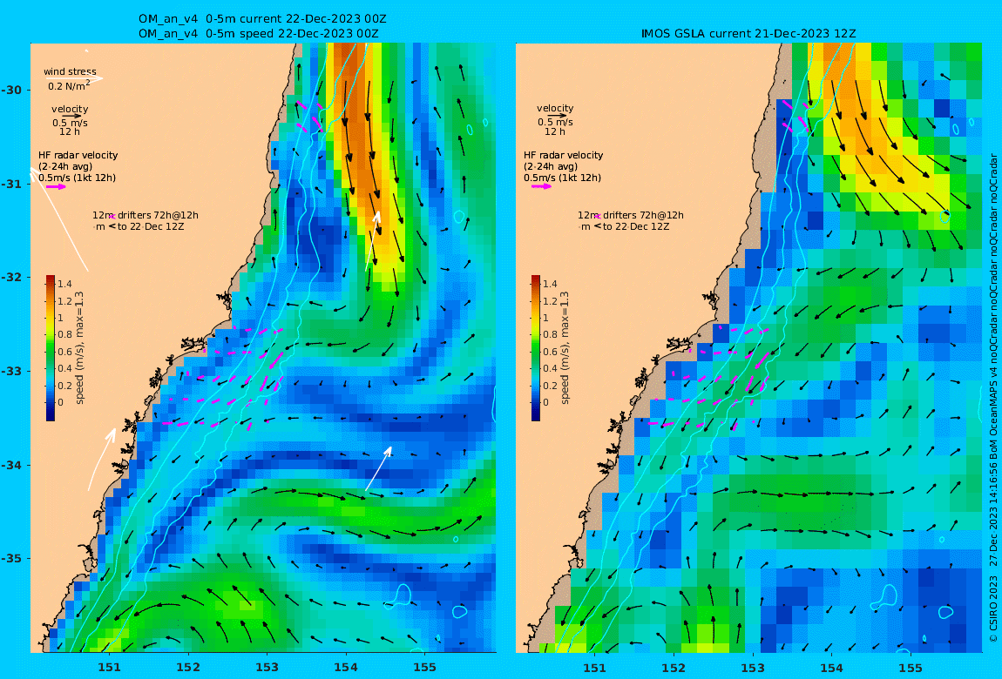
Task: Click '0.5 m/s' velocity value in OM_an_v4 map
Action: [x=70, y=123]
